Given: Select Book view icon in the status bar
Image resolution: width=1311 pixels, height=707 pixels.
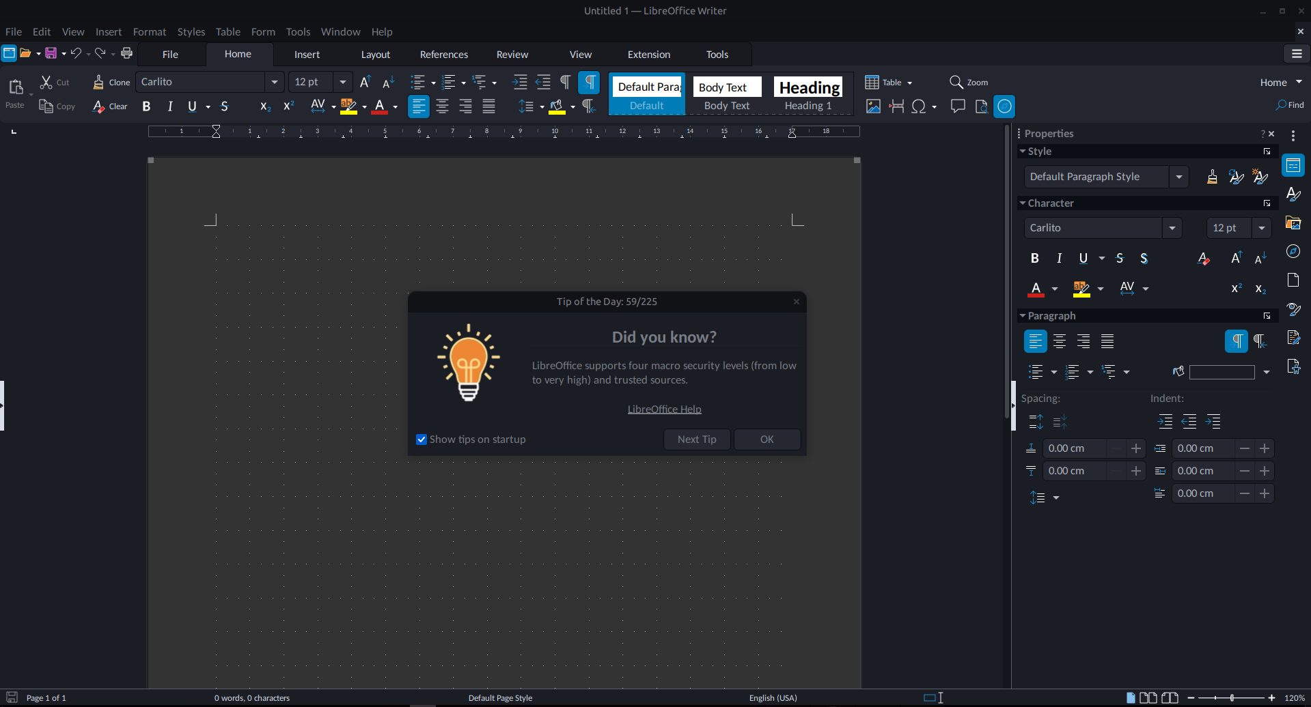Looking at the screenshot, I should click(x=1170, y=697).
